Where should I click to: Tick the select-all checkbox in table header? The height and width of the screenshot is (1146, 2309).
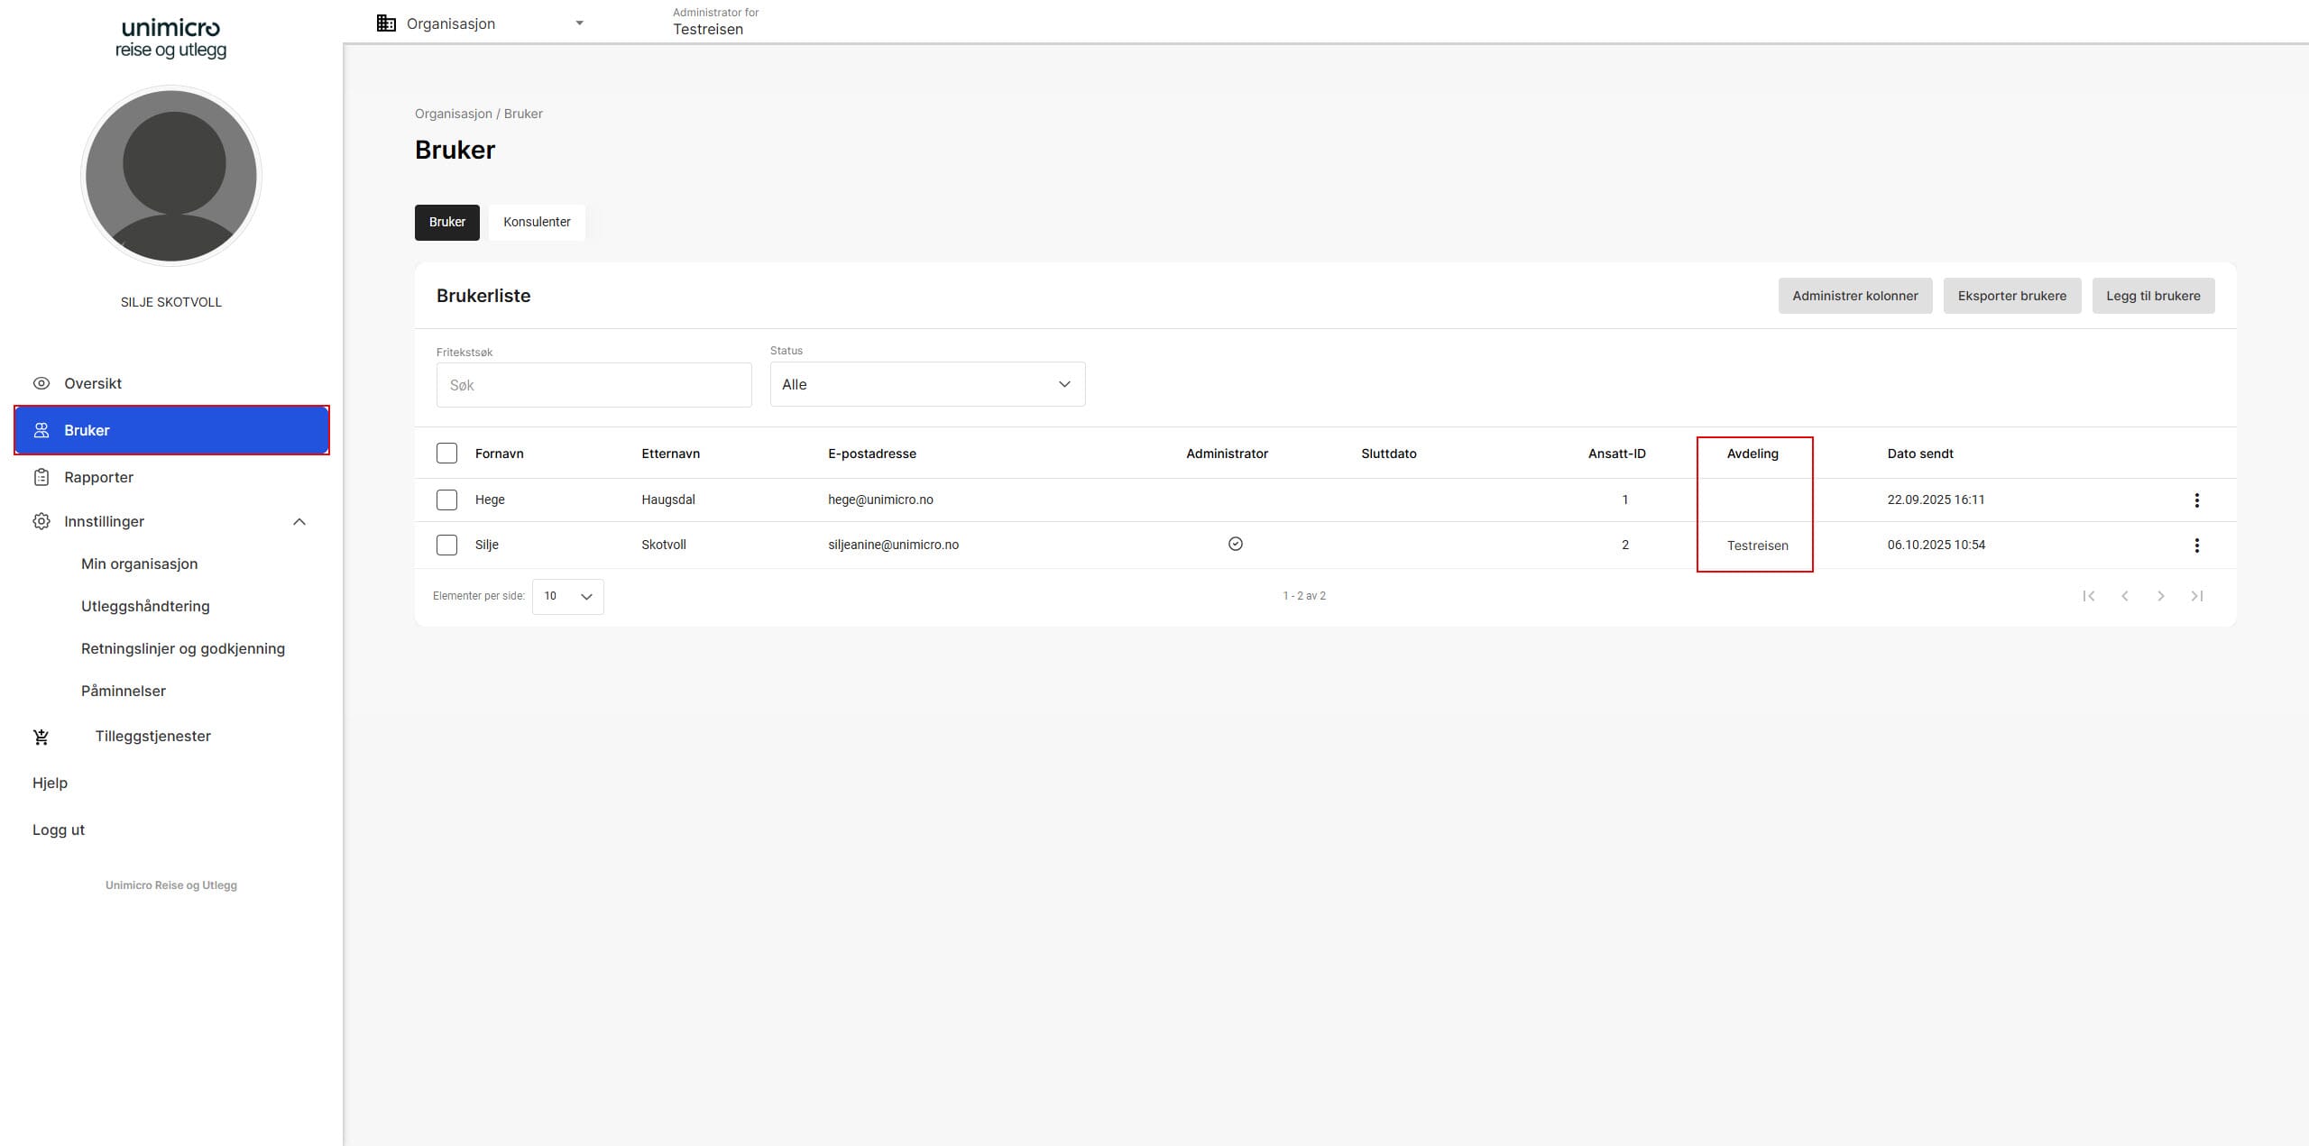coord(446,454)
